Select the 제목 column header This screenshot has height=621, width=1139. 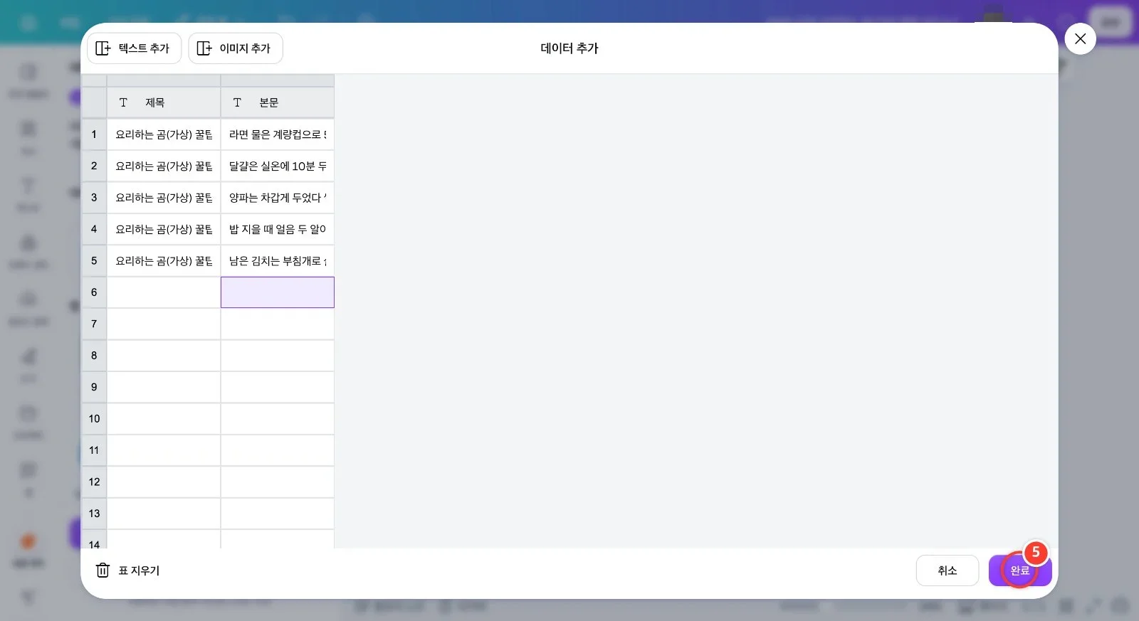tap(164, 102)
